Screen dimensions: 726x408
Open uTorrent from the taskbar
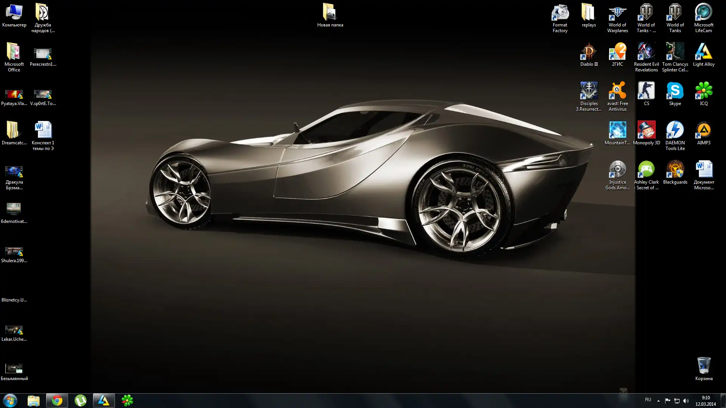pos(81,400)
